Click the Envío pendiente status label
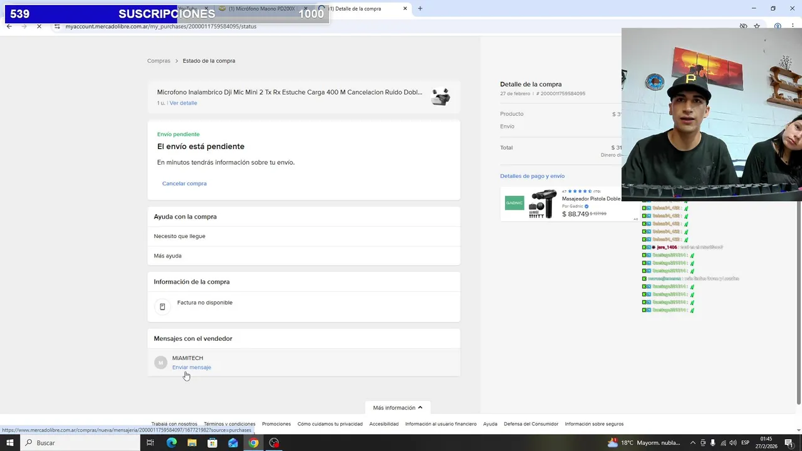The height and width of the screenshot is (451, 802). pyautogui.click(x=179, y=134)
